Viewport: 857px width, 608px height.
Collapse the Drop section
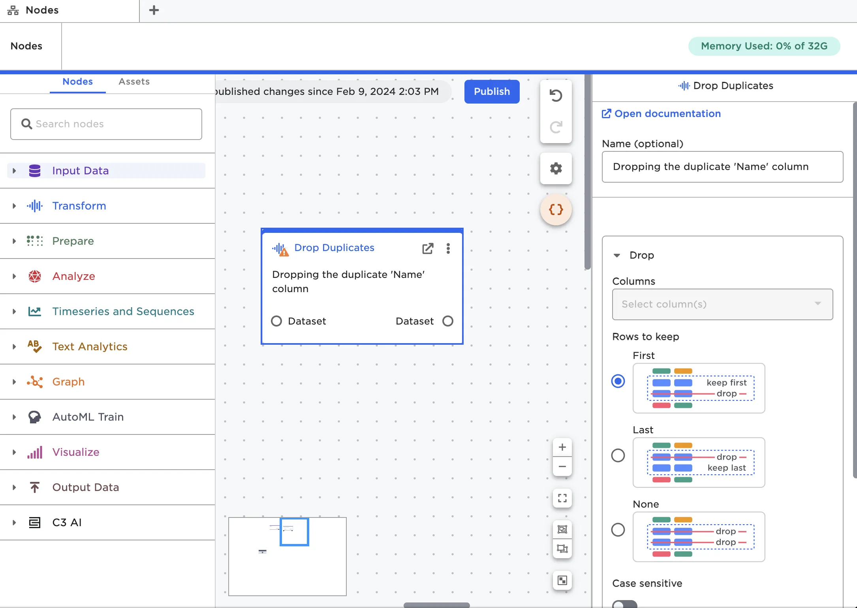tap(617, 255)
